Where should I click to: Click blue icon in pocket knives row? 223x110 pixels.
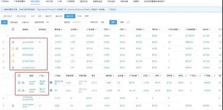(13, 68)
